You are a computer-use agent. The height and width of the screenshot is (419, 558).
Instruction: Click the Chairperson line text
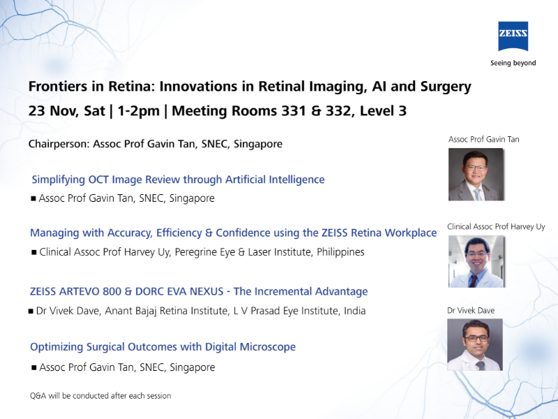[156, 144]
